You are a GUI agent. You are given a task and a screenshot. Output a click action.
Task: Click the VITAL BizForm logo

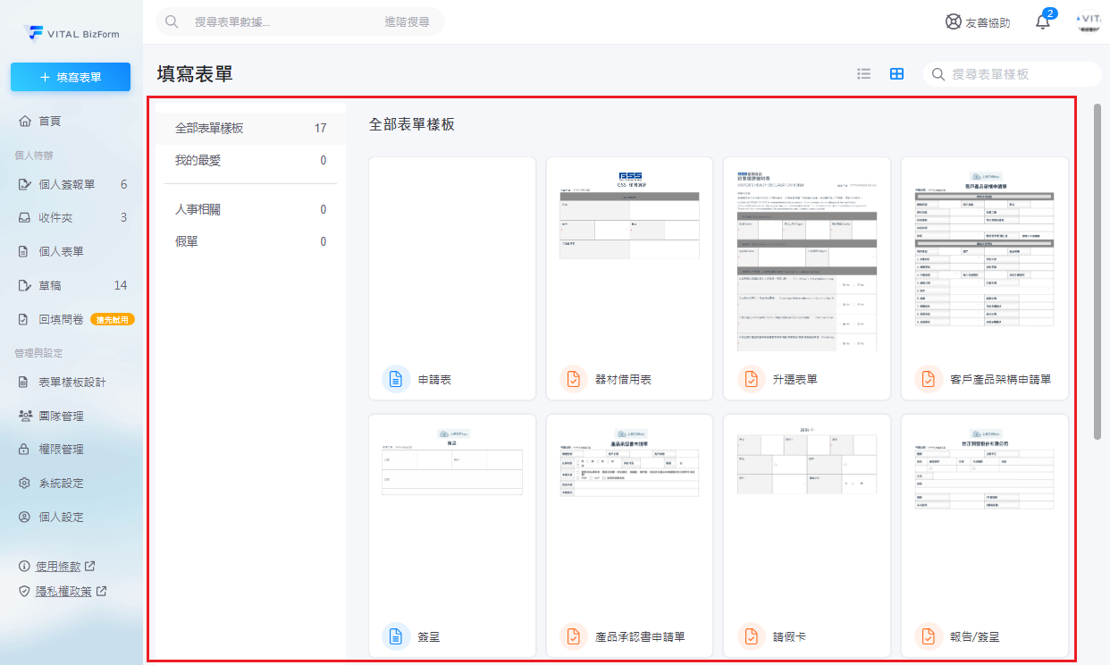coord(71,33)
